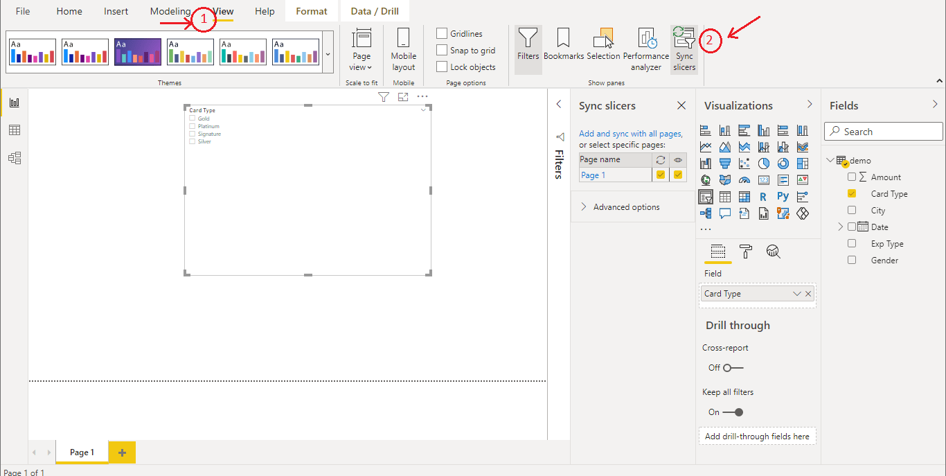
Task: Click the Fields search box
Action: tap(883, 131)
